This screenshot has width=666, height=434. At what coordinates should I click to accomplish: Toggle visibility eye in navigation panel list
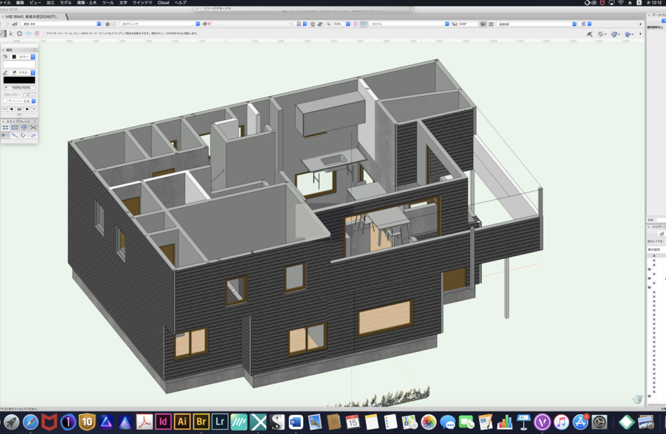point(649,269)
